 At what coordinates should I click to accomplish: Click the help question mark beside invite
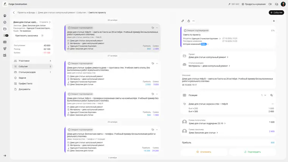[42, 36]
